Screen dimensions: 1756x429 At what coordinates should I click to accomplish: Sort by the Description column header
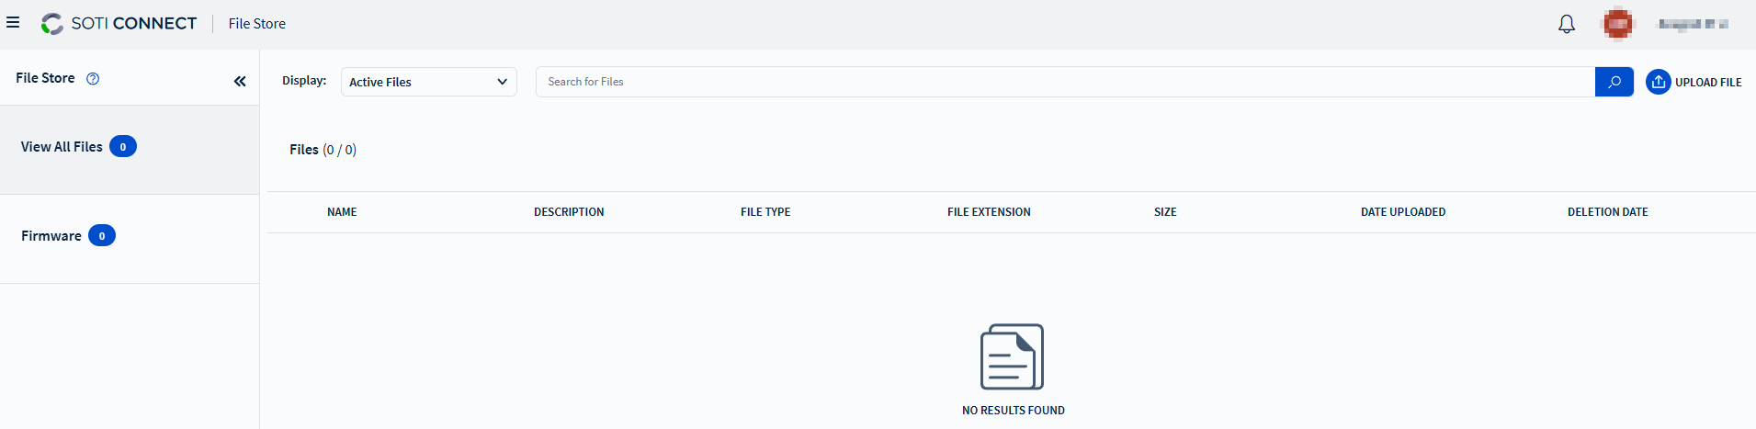(569, 212)
